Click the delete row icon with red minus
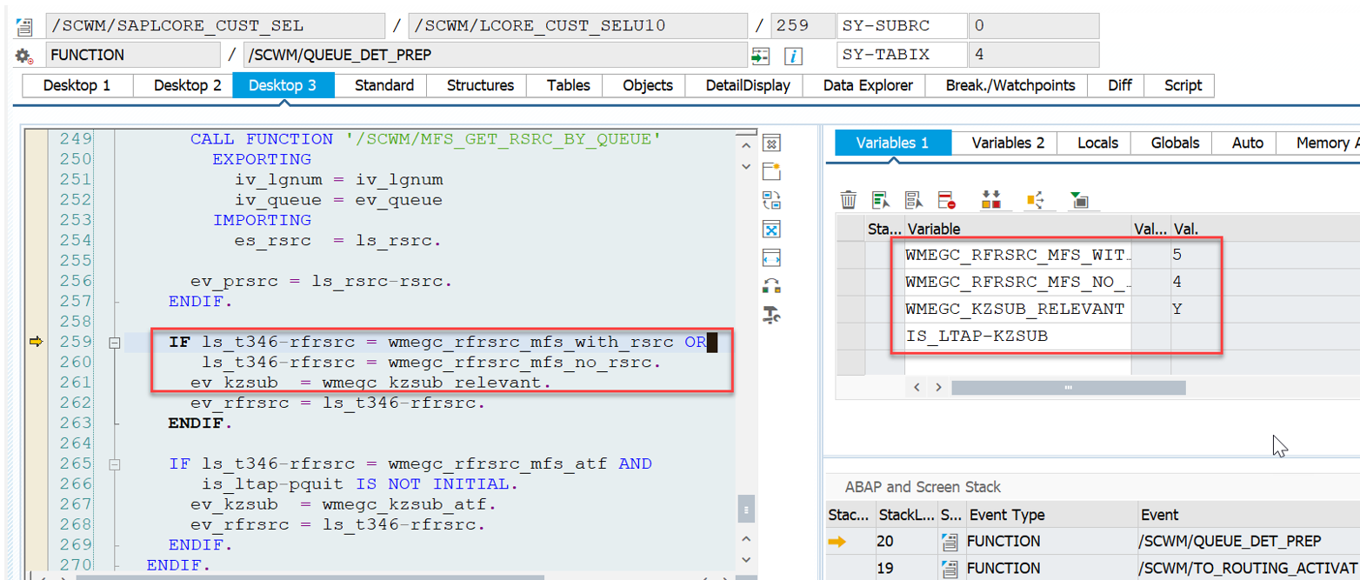1360x580 pixels. click(947, 200)
